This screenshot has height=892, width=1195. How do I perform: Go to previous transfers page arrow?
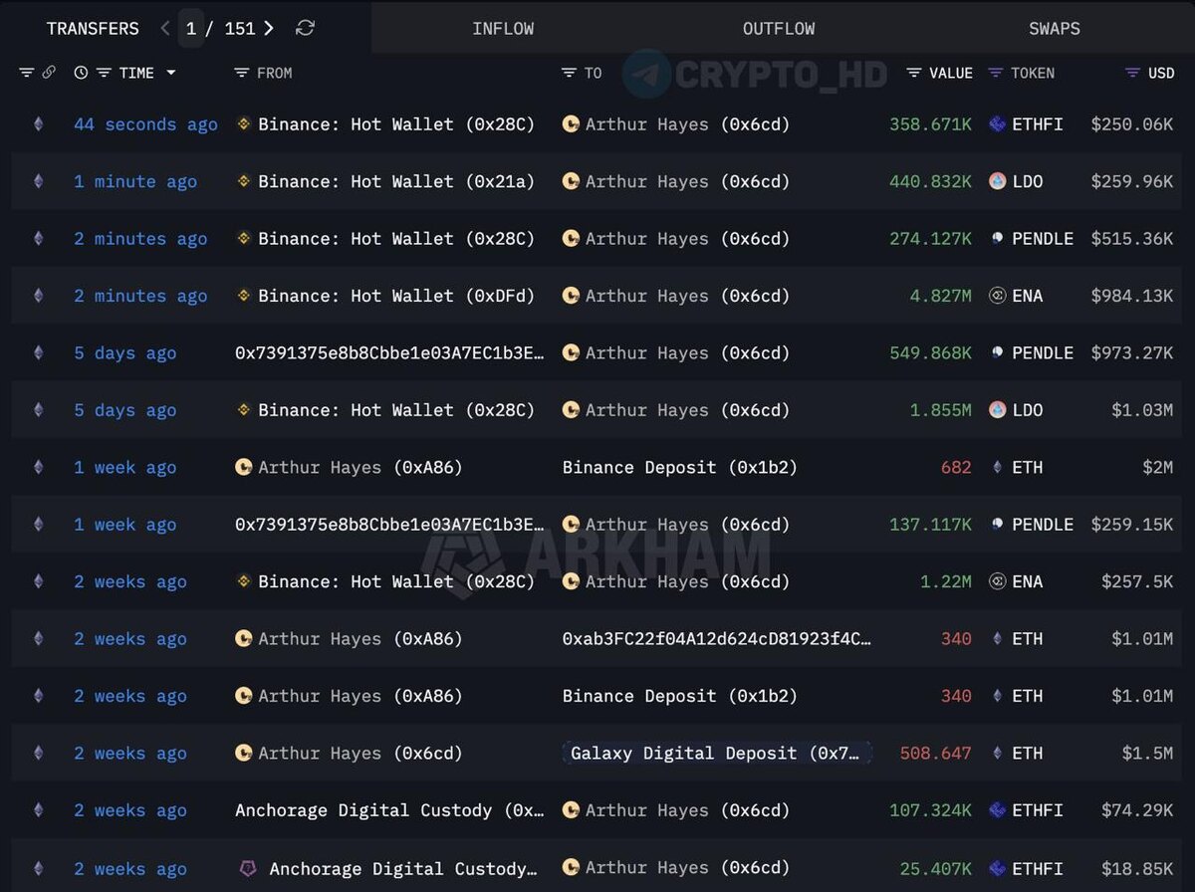click(165, 28)
